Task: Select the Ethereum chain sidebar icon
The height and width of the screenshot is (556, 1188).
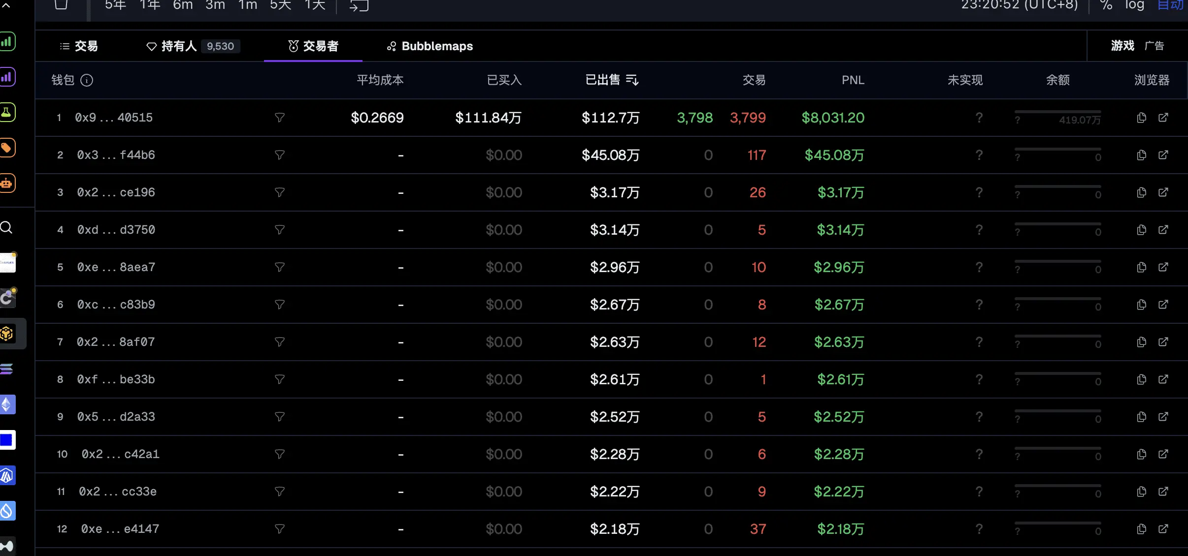Action: pyautogui.click(x=7, y=404)
